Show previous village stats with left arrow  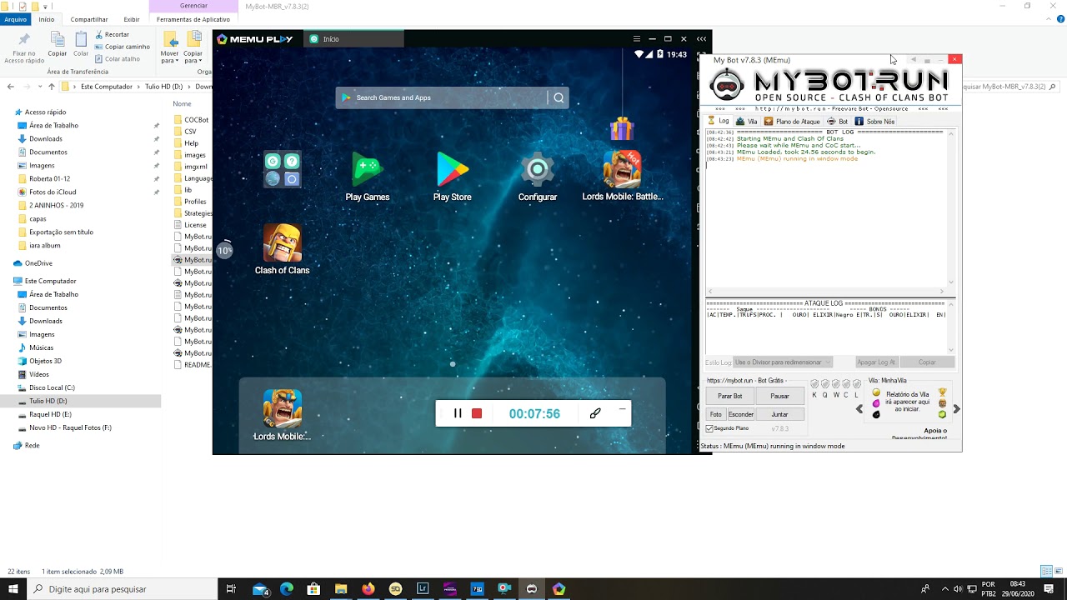[859, 409]
